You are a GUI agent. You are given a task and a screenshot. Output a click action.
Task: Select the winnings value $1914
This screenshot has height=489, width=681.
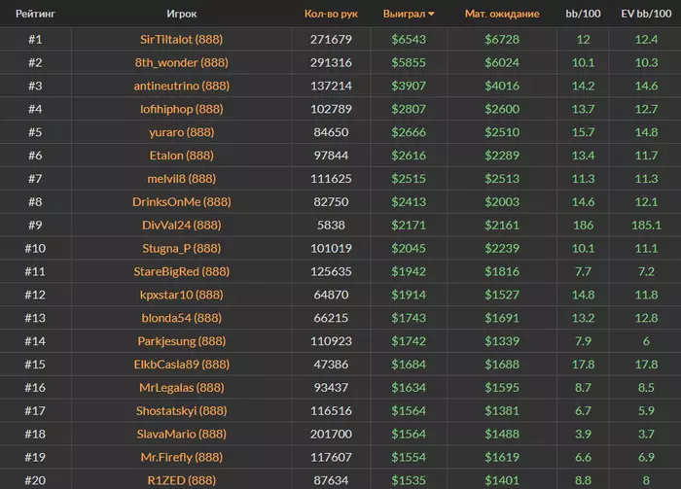pos(409,295)
